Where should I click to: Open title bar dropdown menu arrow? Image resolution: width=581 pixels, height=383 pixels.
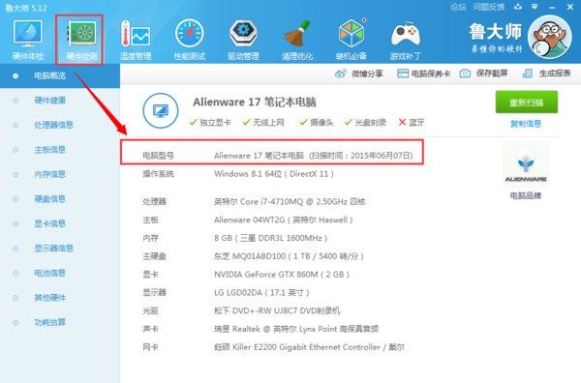click(x=535, y=7)
